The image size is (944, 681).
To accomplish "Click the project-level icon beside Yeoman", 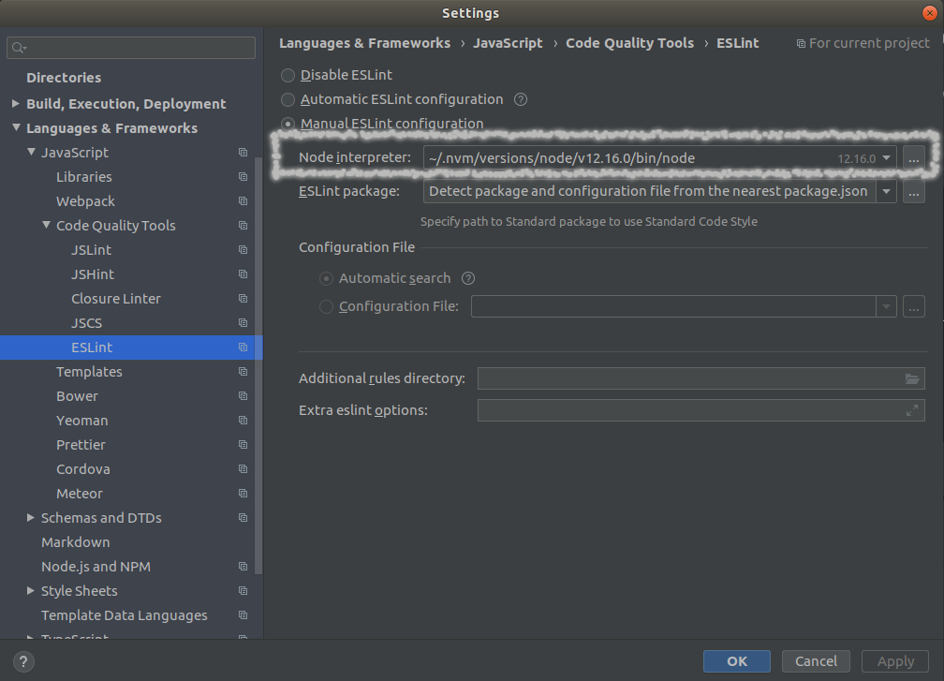I will coord(243,421).
